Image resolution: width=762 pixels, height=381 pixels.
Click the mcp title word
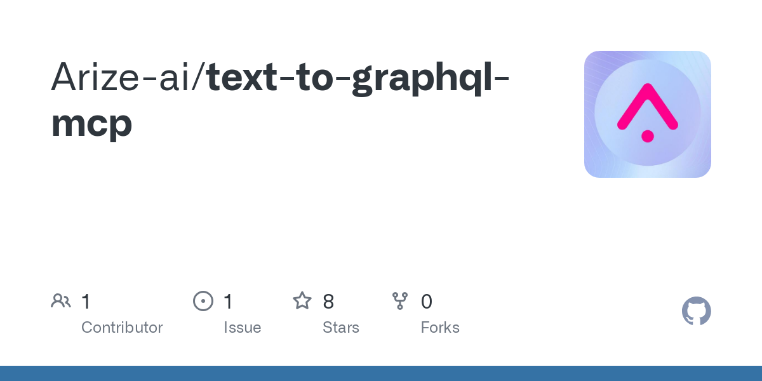(x=91, y=124)
